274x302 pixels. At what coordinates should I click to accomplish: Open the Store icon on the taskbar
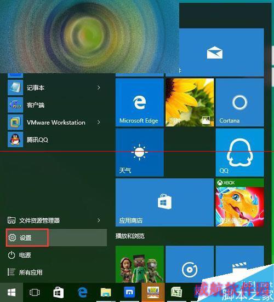click(59, 293)
